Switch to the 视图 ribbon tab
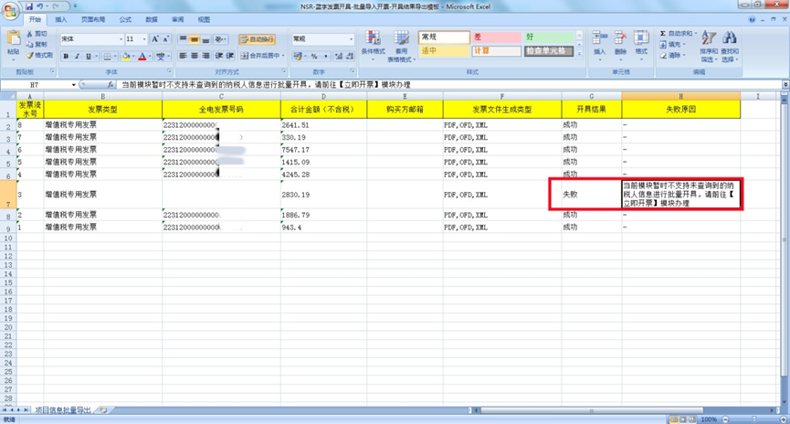This screenshot has width=790, height=424. [204, 20]
